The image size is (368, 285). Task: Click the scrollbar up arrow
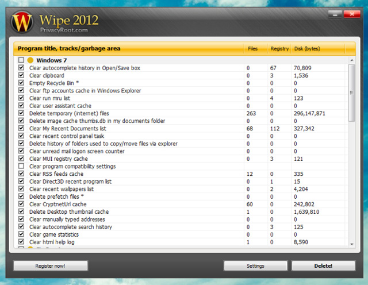[351, 60]
